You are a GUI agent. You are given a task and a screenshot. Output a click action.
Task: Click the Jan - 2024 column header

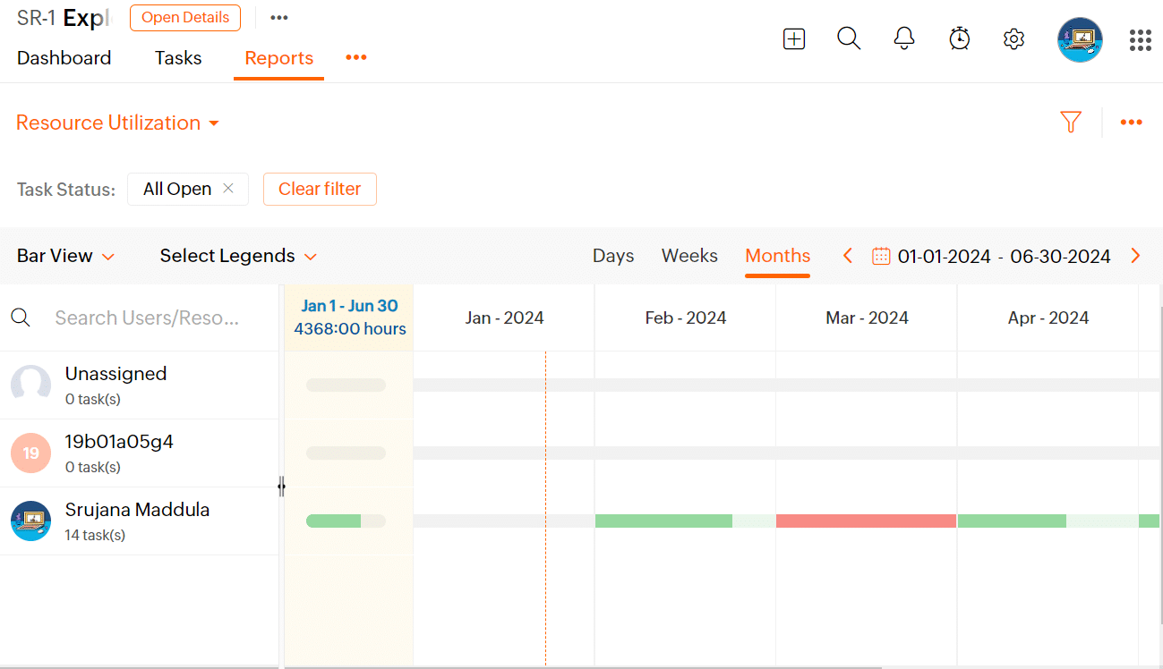pos(504,318)
